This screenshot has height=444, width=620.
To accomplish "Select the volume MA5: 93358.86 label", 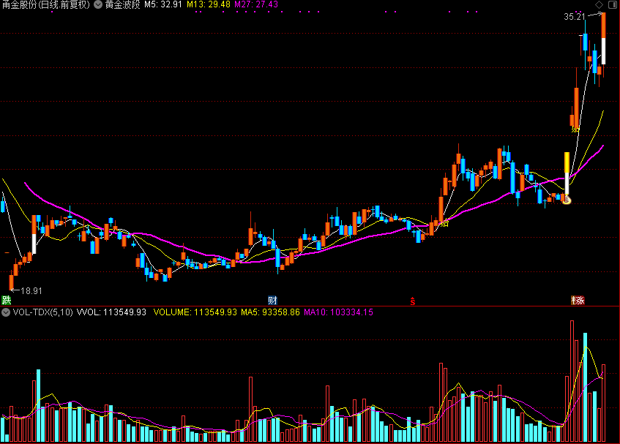I will click(270, 312).
